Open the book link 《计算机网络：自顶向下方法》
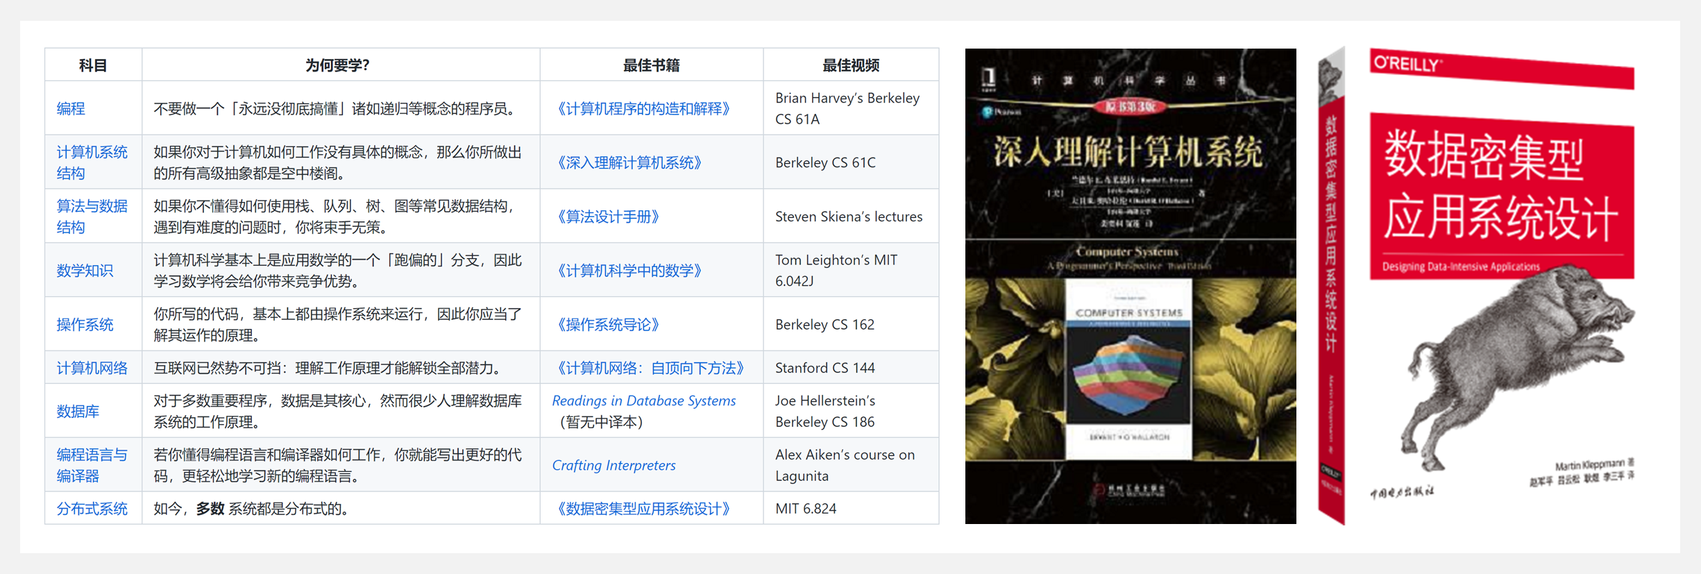Image resolution: width=1701 pixels, height=574 pixels. point(651,368)
